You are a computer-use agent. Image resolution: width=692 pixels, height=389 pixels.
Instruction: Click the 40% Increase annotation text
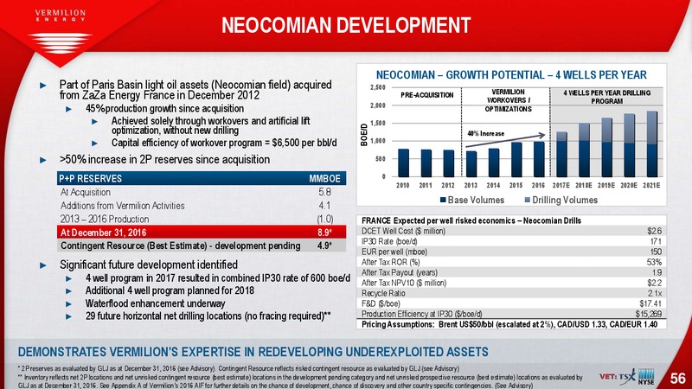click(485, 134)
